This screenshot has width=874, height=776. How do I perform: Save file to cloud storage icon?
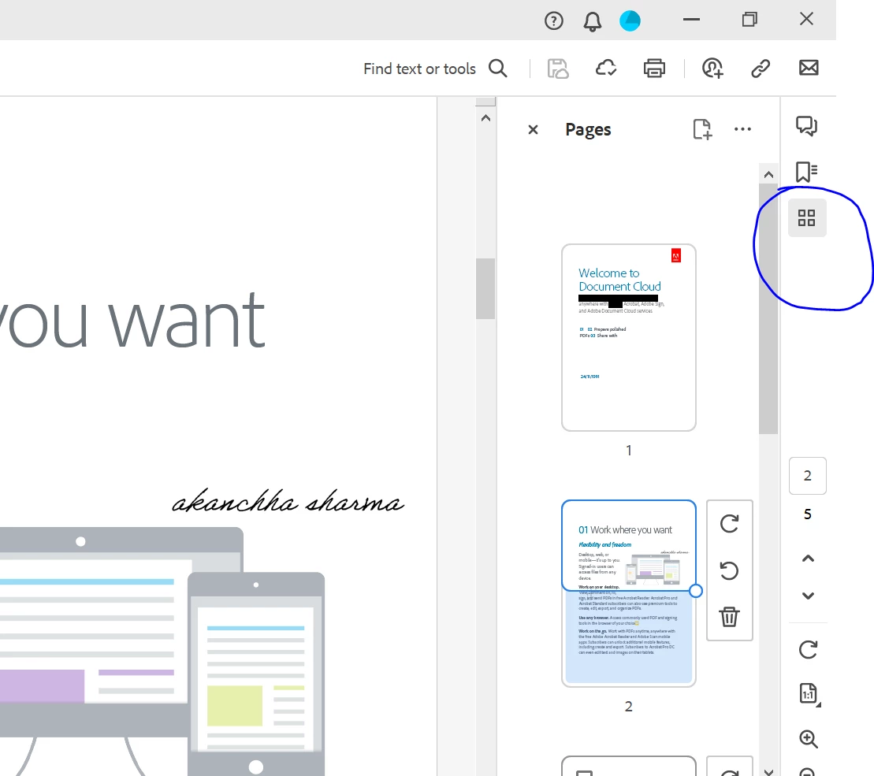pyautogui.click(x=558, y=69)
